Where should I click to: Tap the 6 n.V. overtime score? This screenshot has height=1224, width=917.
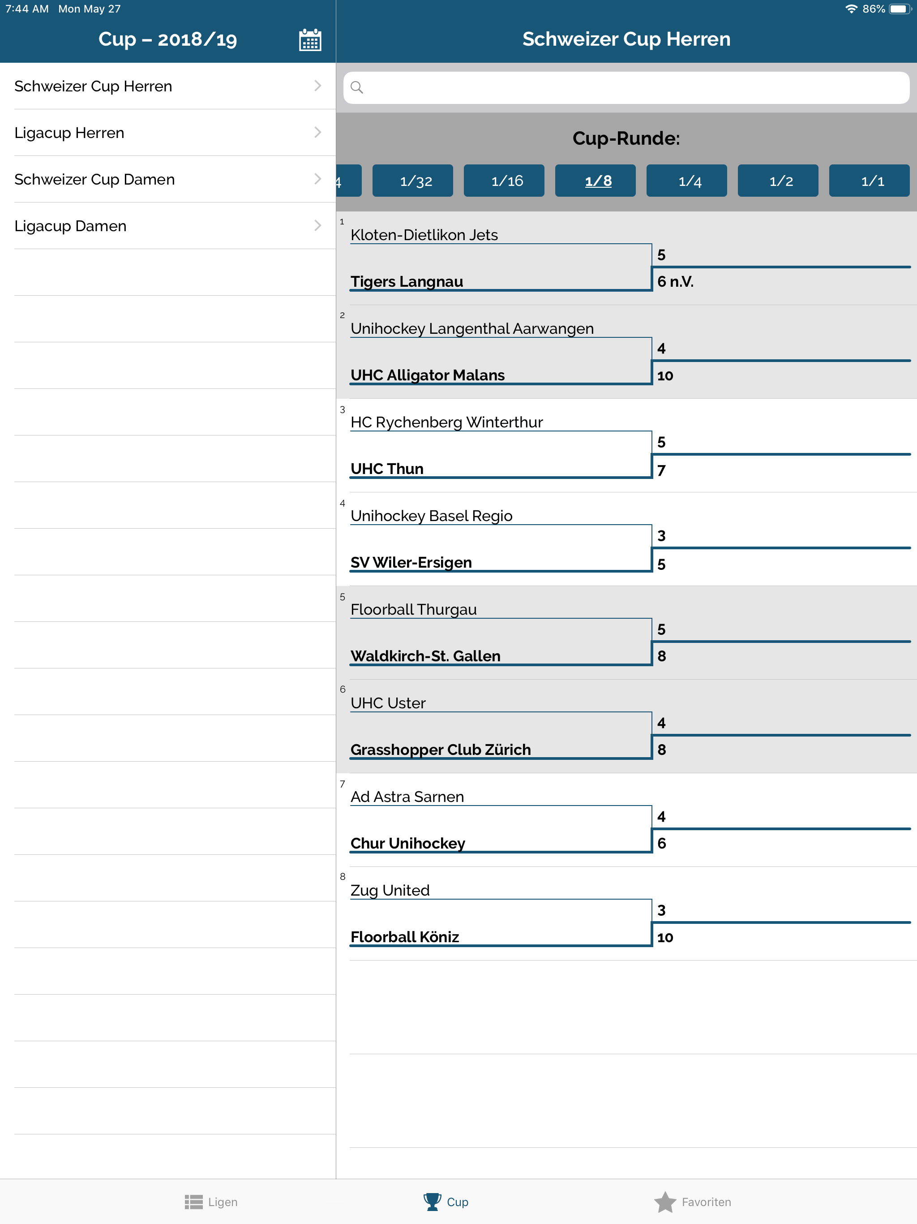point(675,282)
